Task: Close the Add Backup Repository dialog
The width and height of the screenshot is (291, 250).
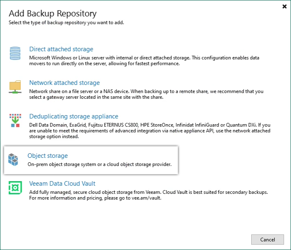Action: pyautogui.click(x=284, y=7)
